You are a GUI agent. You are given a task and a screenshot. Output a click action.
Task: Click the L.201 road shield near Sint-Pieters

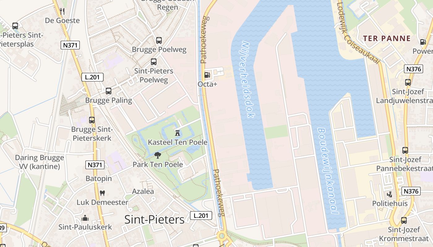click(201, 216)
